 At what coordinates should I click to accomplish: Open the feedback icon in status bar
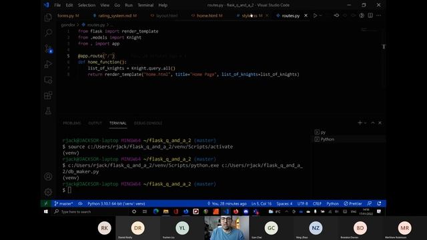(x=369, y=203)
